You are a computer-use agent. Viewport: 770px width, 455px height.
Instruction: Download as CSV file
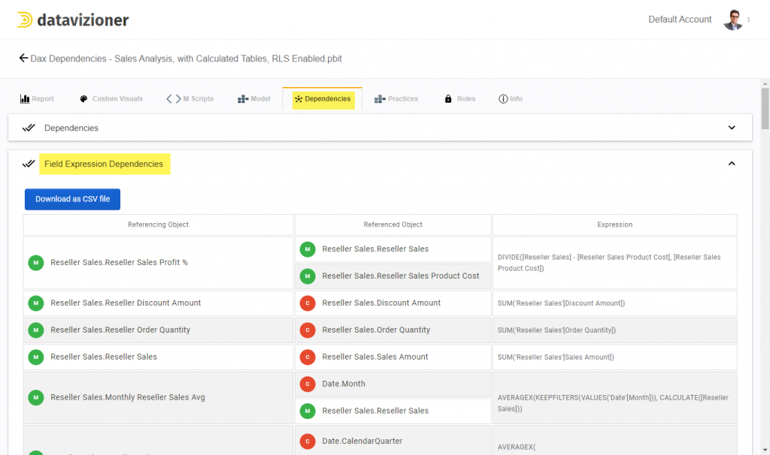click(73, 199)
